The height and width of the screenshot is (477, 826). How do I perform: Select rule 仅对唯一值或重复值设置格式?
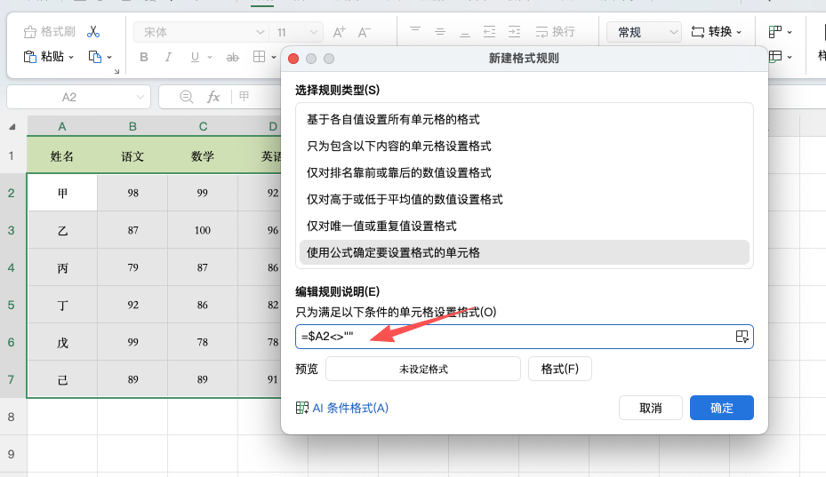point(525,226)
